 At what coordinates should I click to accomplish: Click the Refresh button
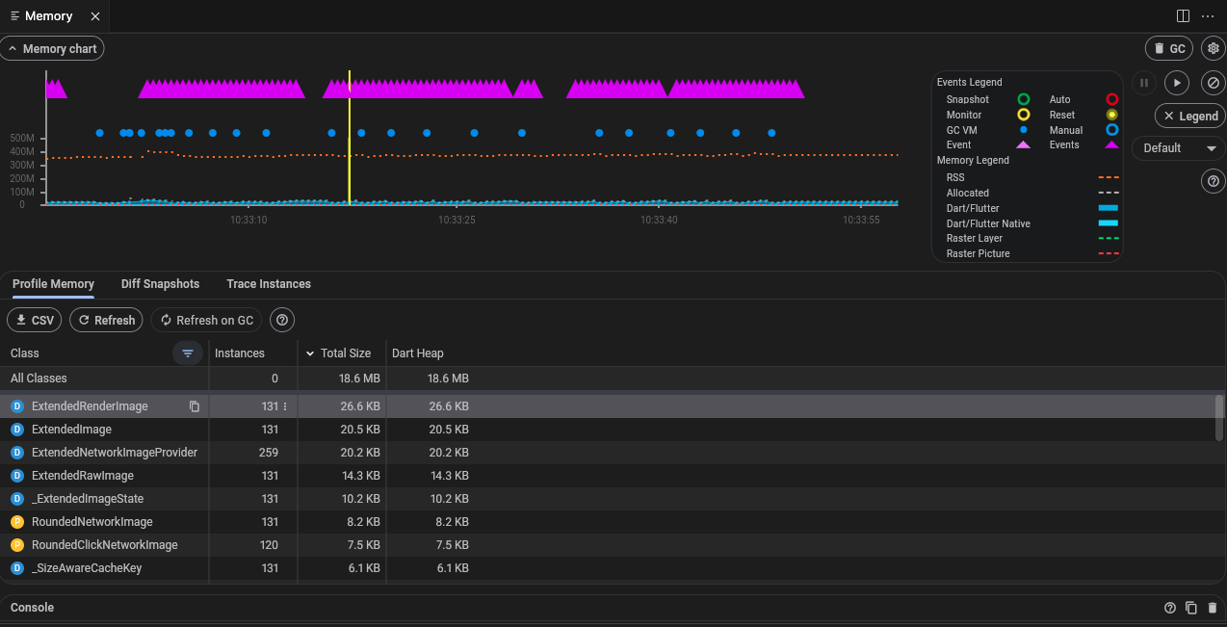(x=106, y=321)
